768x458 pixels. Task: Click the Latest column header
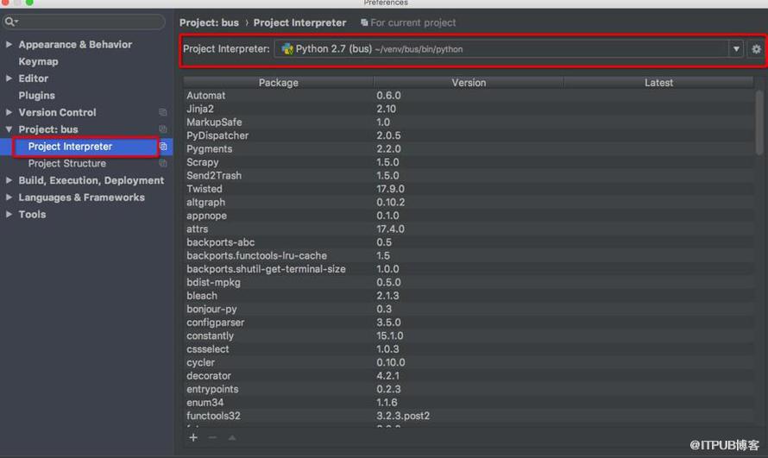[x=658, y=83]
